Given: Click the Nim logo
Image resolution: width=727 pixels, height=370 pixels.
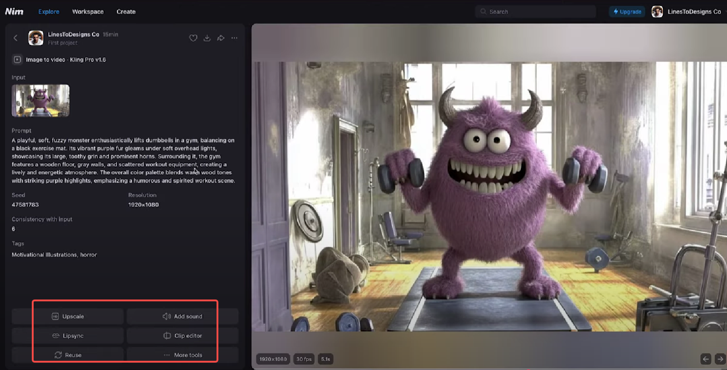Looking at the screenshot, I should [14, 12].
